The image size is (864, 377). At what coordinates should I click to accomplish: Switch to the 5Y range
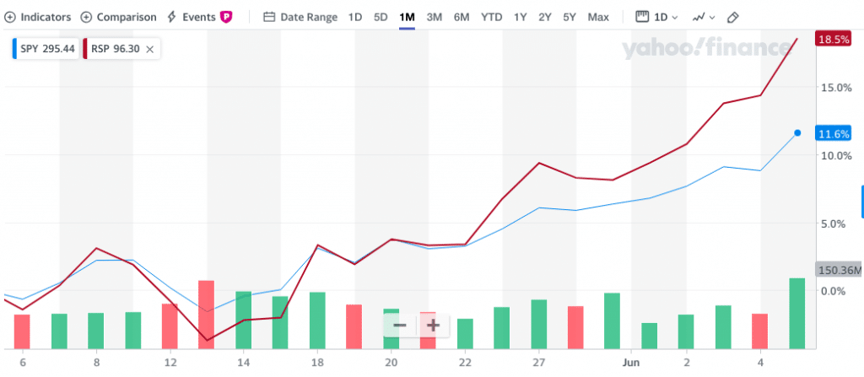point(570,17)
